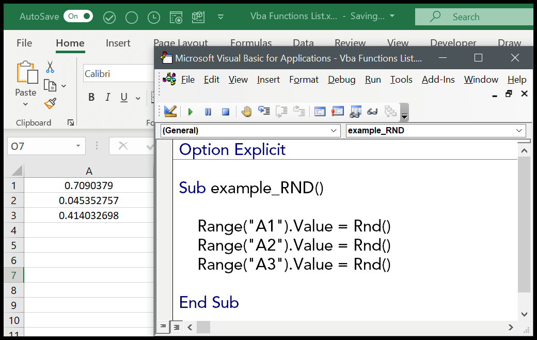Cut selection with the scissors icon

50,67
